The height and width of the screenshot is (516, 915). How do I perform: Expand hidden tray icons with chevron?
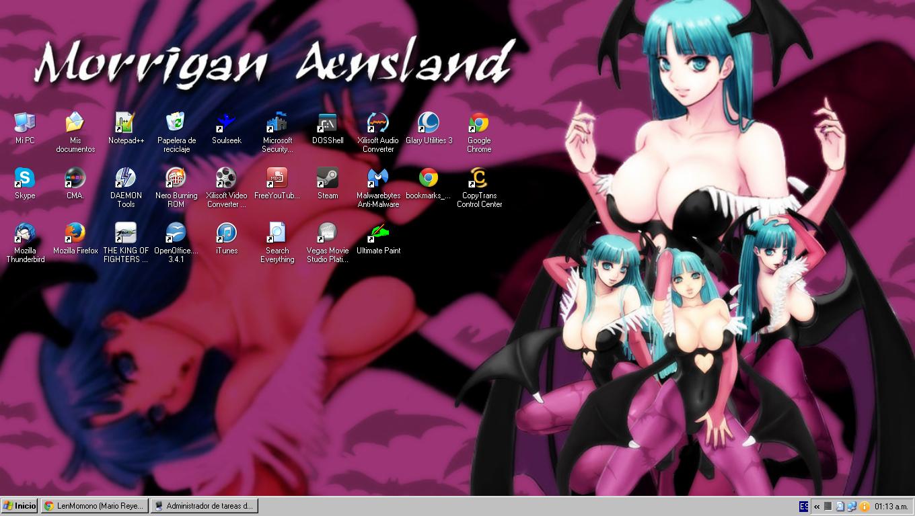coord(817,507)
